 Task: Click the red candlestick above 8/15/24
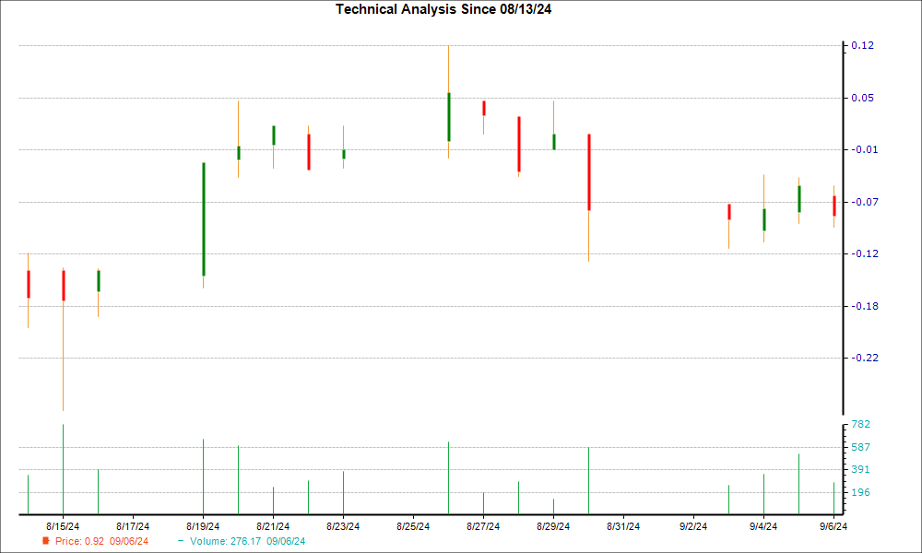point(64,285)
